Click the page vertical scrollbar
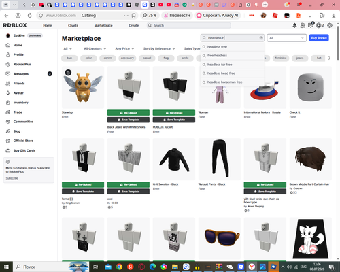The image size is (340, 272). point(338,43)
